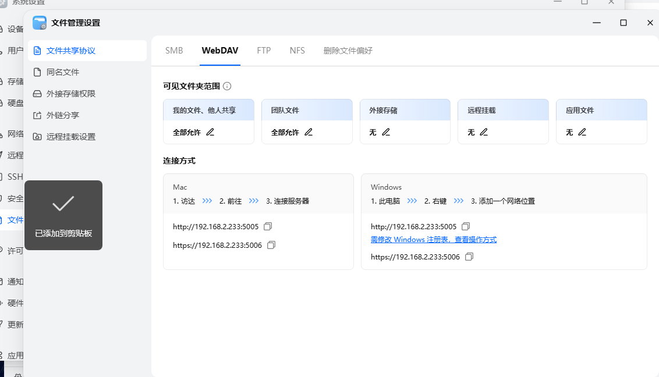Copy the Windows http address via copy icon
The image size is (659, 377).
click(x=466, y=226)
